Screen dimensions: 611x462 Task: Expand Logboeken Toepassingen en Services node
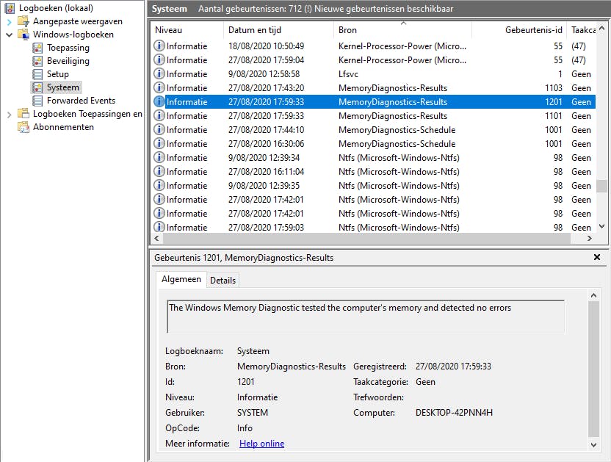click(x=9, y=114)
